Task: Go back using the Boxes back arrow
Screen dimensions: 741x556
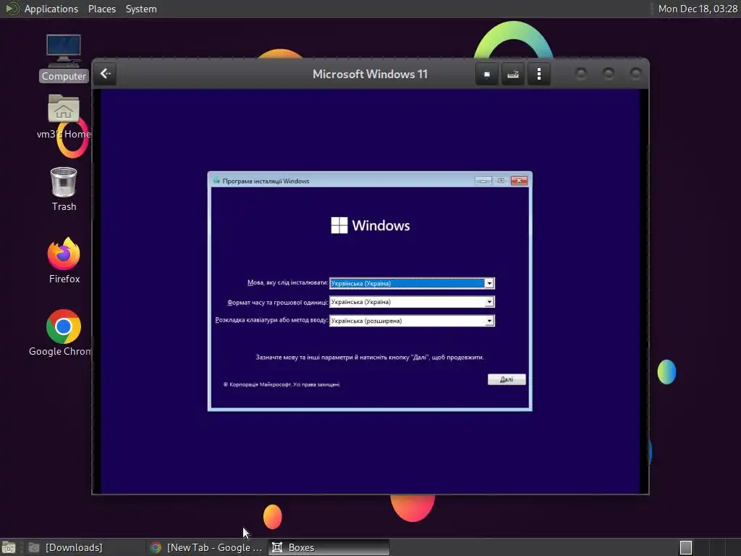Action: (x=106, y=74)
